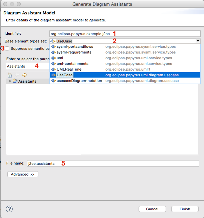Click the home icon in folder browser
The image size is (204, 218).
(10, 75)
